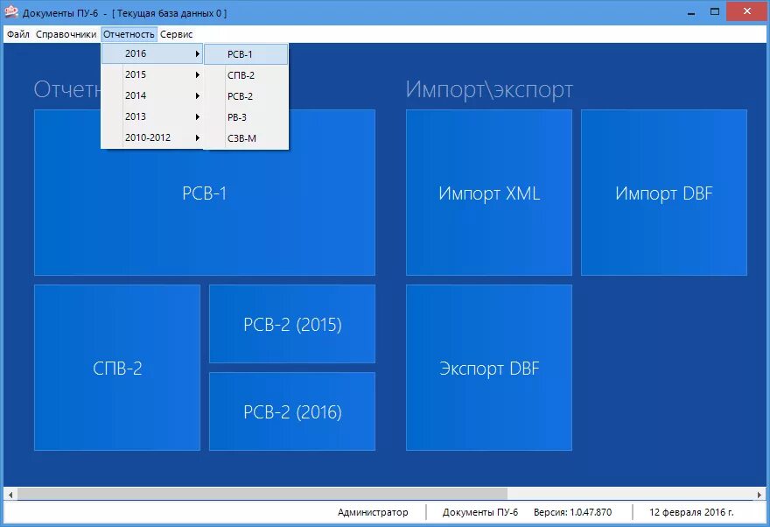Click the scrollbar right arrow
The width and height of the screenshot is (770, 527).
(x=759, y=495)
